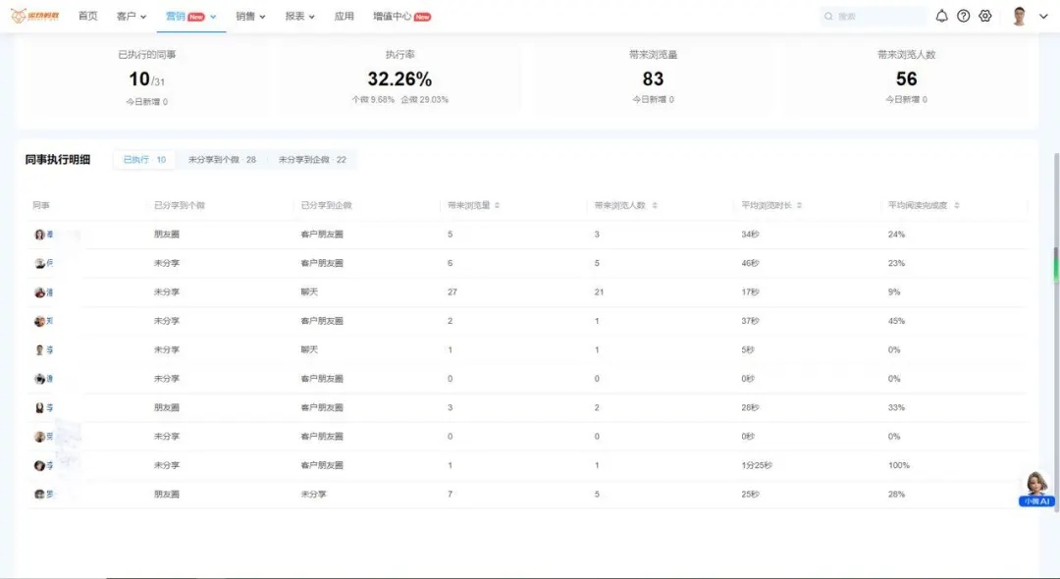This screenshot has width=1060, height=579.
Task: Expand the 销售 menu dropdown
Action: pos(250,17)
